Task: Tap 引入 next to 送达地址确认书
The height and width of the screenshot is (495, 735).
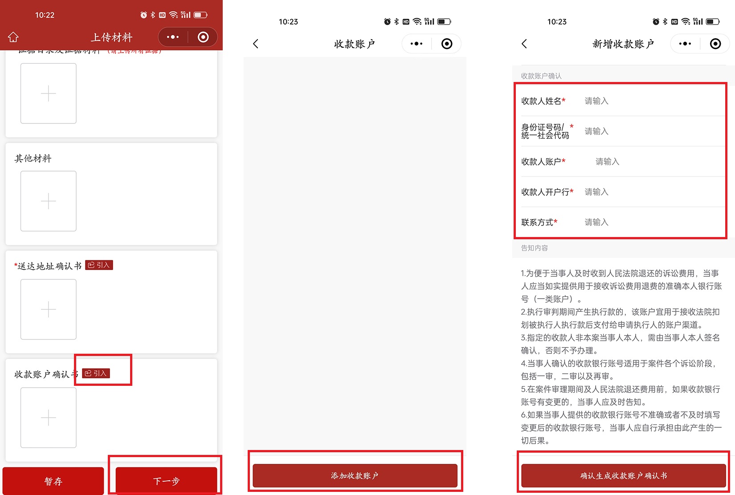Action: click(x=99, y=265)
